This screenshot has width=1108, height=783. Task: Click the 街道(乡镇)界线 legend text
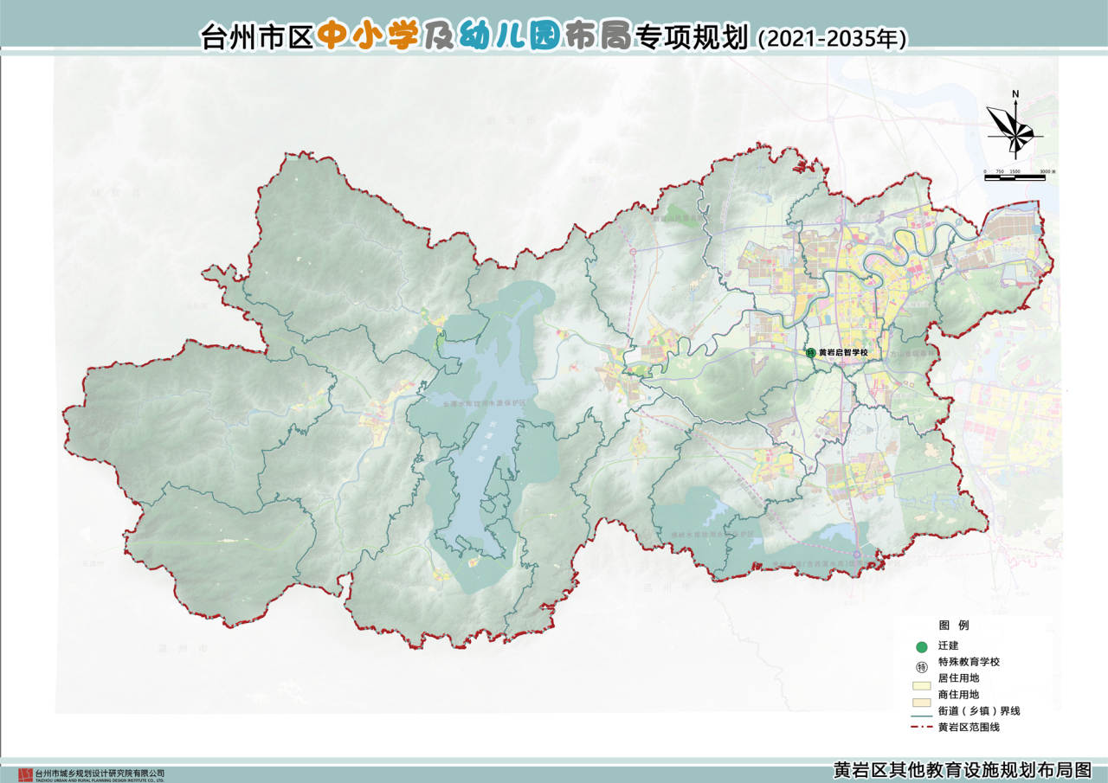(x=979, y=711)
